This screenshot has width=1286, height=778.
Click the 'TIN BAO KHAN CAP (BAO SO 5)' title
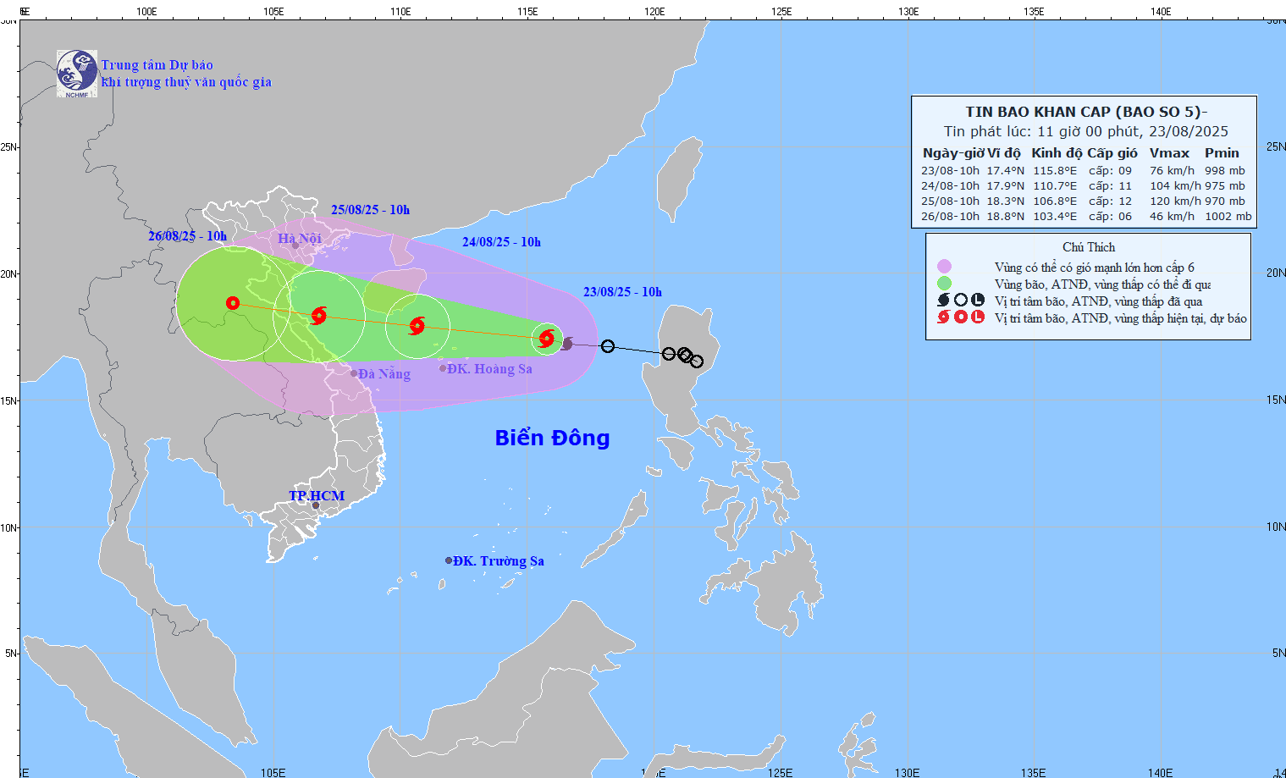click(x=1085, y=112)
